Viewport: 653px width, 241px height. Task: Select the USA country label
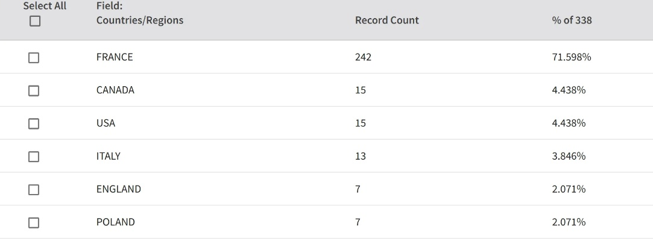tap(106, 123)
